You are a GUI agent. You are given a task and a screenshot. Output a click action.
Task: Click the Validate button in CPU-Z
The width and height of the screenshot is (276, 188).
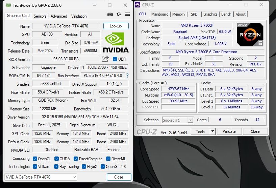[229, 131]
